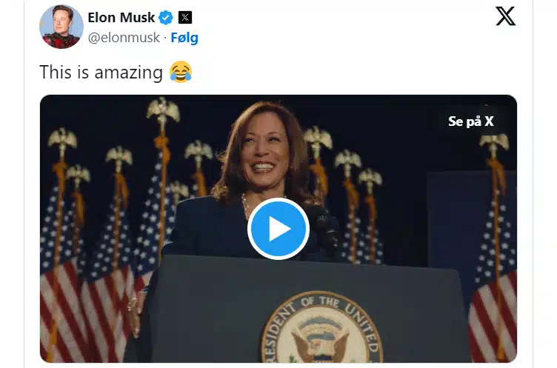Image resolution: width=557 pixels, height=368 pixels.
Task: Click the "This is amazing" tweet text
Action: [101, 72]
